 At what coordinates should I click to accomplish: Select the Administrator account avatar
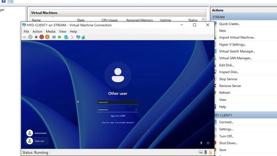[30, 133]
